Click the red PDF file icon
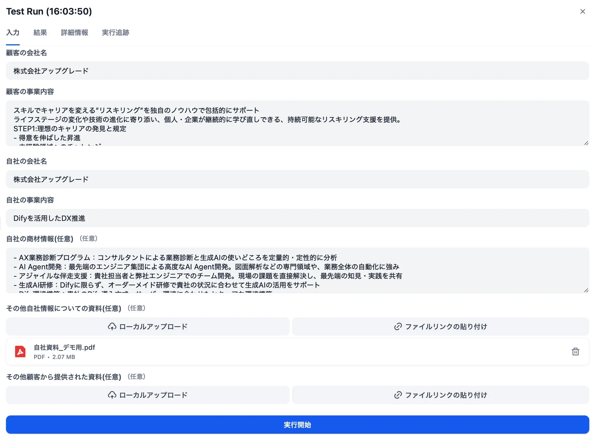The height and width of the screenshot is (436, 593). click(20, 351)
